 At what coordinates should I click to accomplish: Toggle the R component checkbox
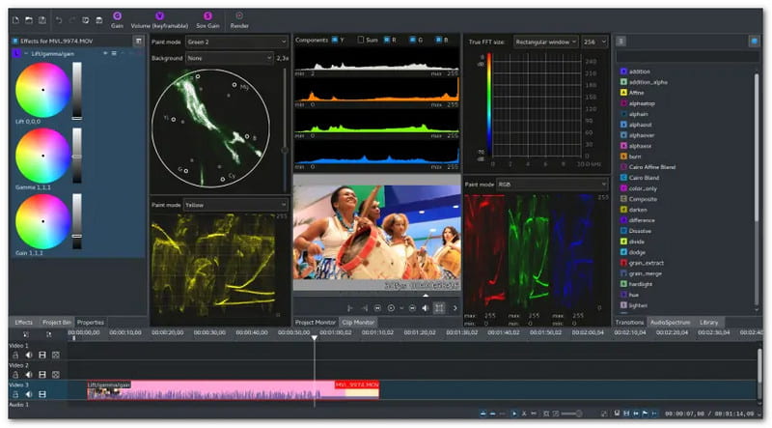tap(387, 40)
